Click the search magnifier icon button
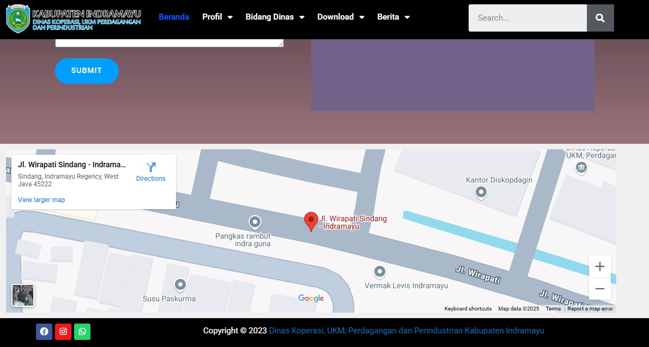 pyautogui.click(x=600, y=18)
